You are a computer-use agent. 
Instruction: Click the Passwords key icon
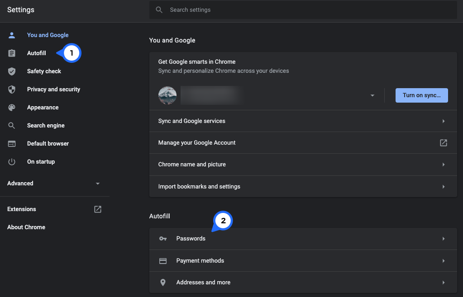pyautogui.click(x=163, y=239)
